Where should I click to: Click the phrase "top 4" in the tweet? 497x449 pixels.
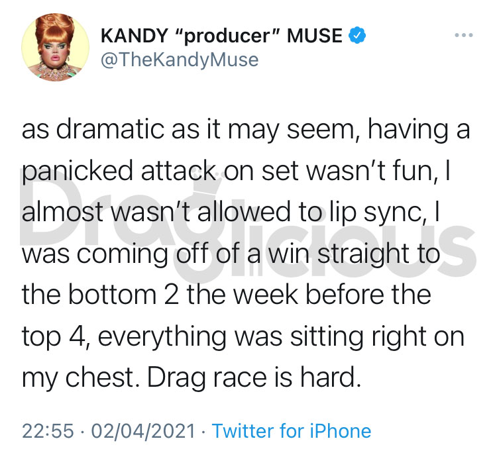tap(53, 336)
